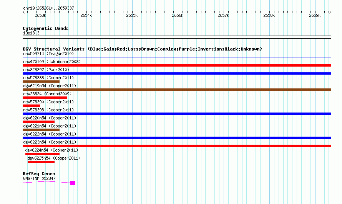Select the dgv6220n54 red loss bar
This screenshot has height=204, width=342.
(38, 122)
